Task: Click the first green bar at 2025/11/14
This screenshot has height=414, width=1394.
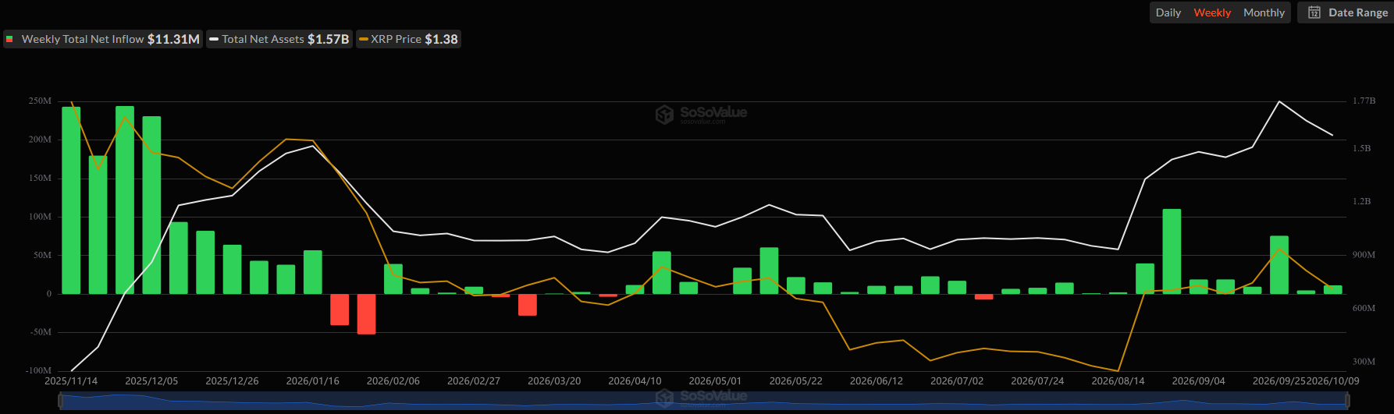Action: pyautogui.click(x=71, y=200)
